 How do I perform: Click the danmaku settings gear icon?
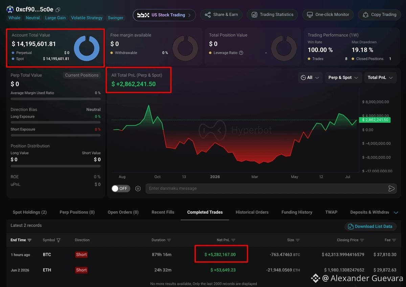[x=138, y=189]
